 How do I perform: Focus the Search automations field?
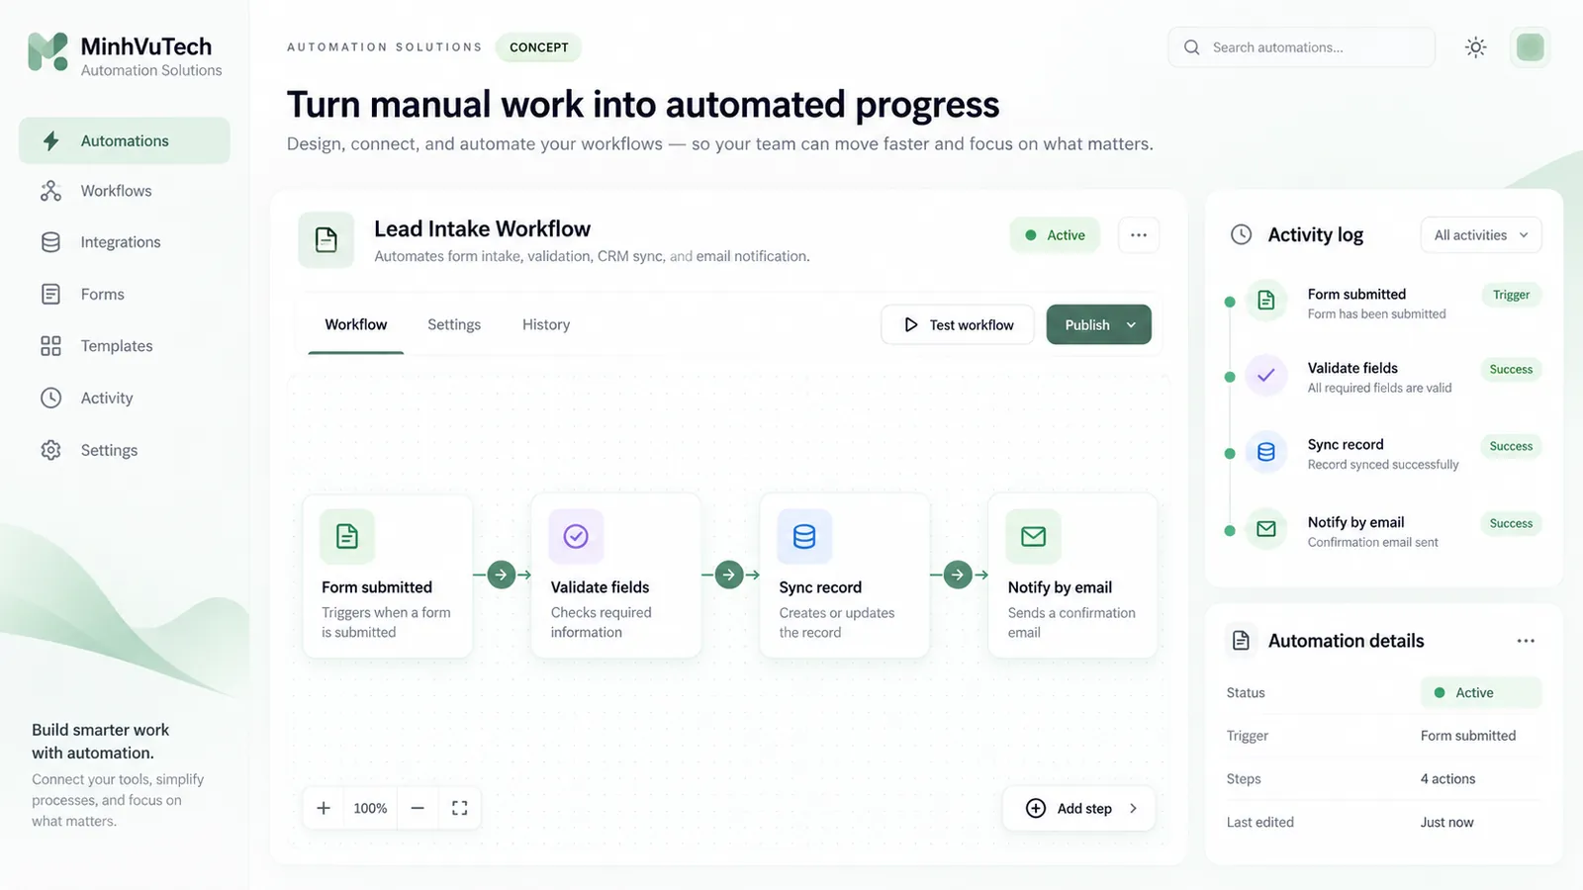(1301, 47)
